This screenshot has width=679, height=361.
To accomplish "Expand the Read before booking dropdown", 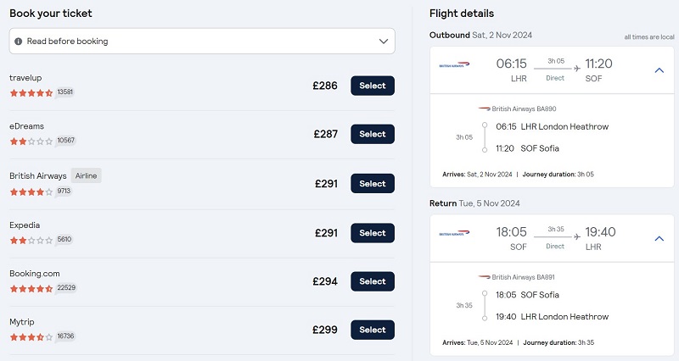I will coord(384,42).
